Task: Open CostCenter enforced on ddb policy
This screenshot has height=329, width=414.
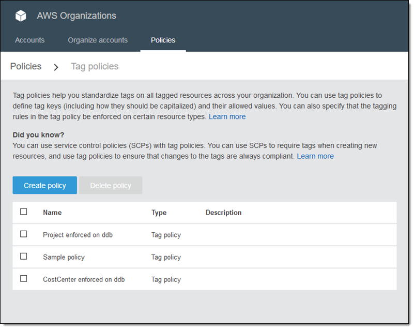Action: tap(84, 279)
